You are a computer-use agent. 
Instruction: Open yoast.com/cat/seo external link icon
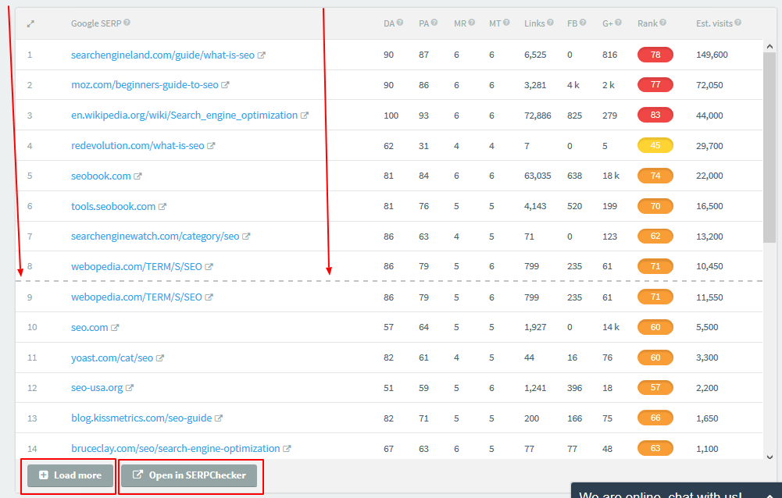click(160, 358)
